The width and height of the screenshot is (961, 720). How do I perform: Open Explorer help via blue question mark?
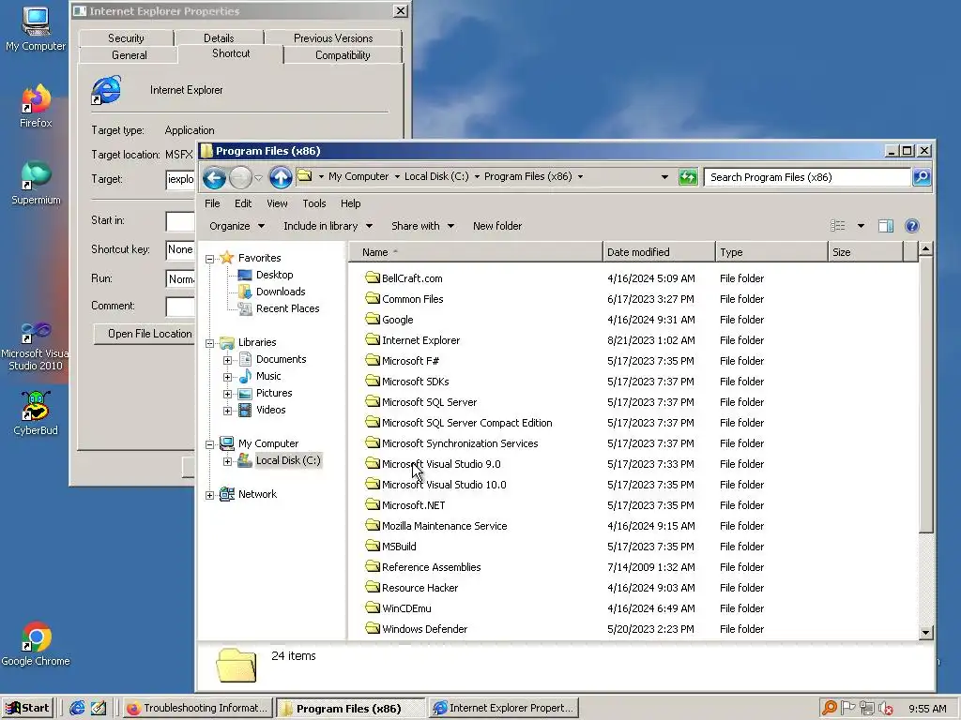pyautogui.click(x=912, y=226)
